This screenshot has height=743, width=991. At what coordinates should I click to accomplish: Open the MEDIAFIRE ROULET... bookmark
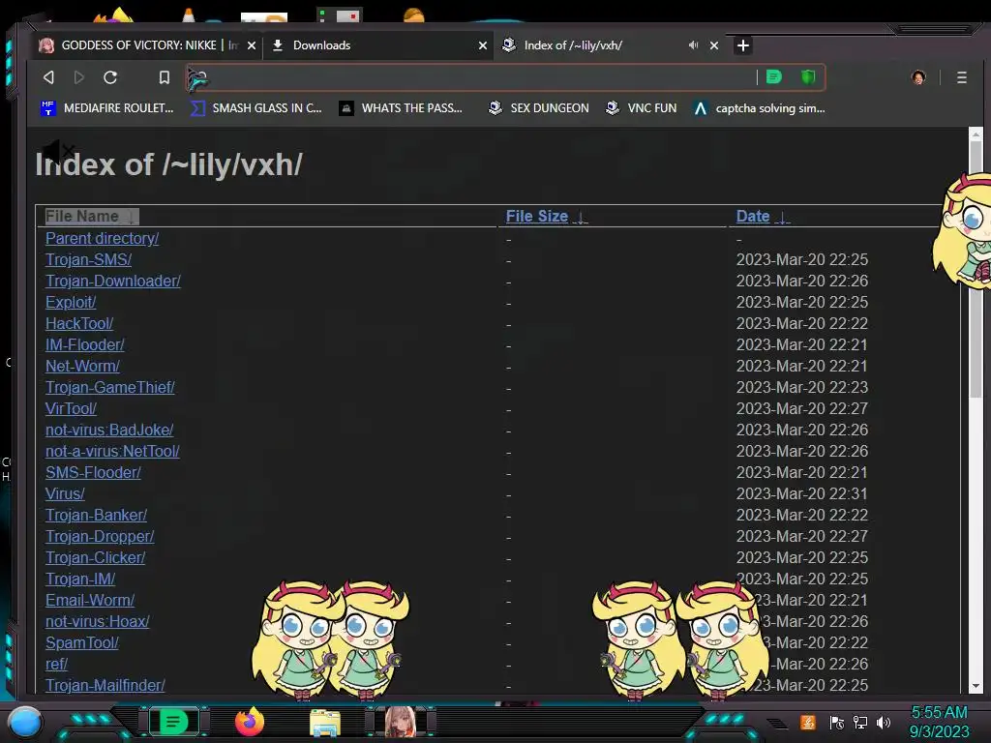pos(106,108)
